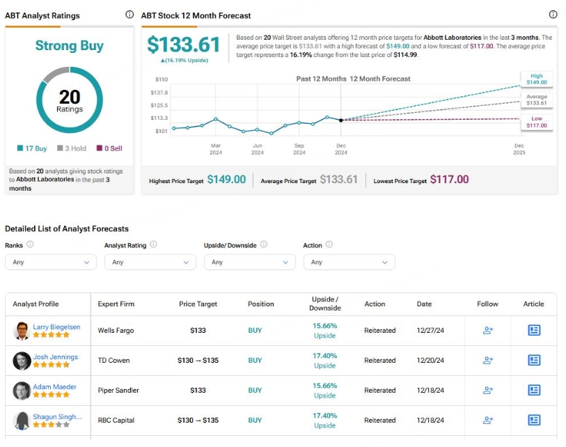Click the Average $133.61 forecast label
Image resolution: width=566 pixels, height=447 pixels.
[x=536, y=100]
